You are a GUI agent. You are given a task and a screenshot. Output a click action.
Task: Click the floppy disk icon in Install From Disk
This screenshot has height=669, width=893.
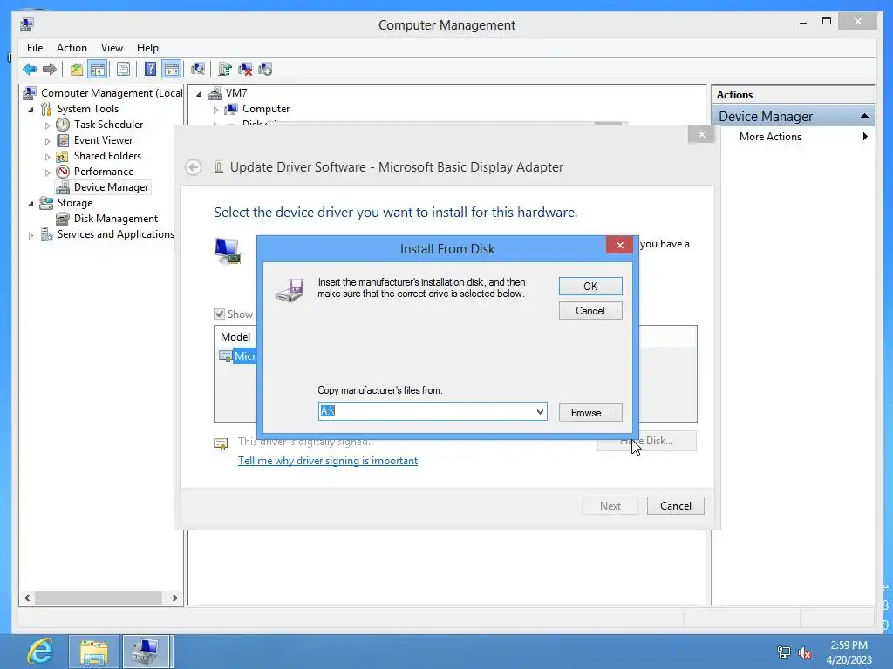pos(290,290)
